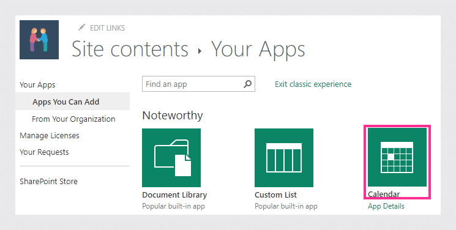Click the EDIT LINKS link
The width and height of the screenshot is (456, 230).
click(107, 28)
